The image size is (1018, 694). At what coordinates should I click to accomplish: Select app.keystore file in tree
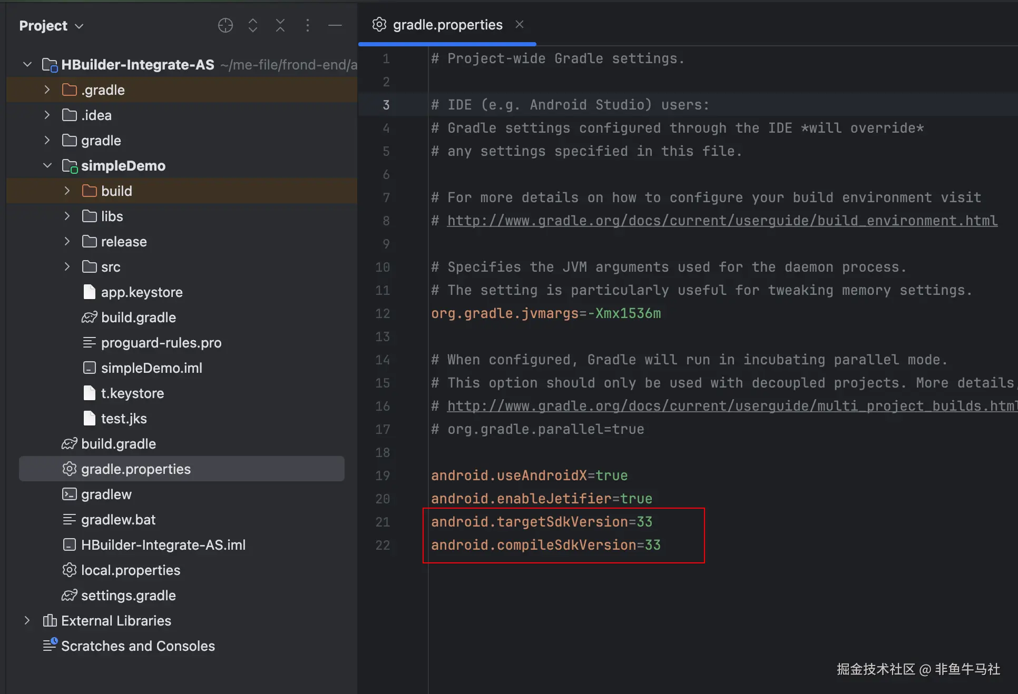(141, 292)
